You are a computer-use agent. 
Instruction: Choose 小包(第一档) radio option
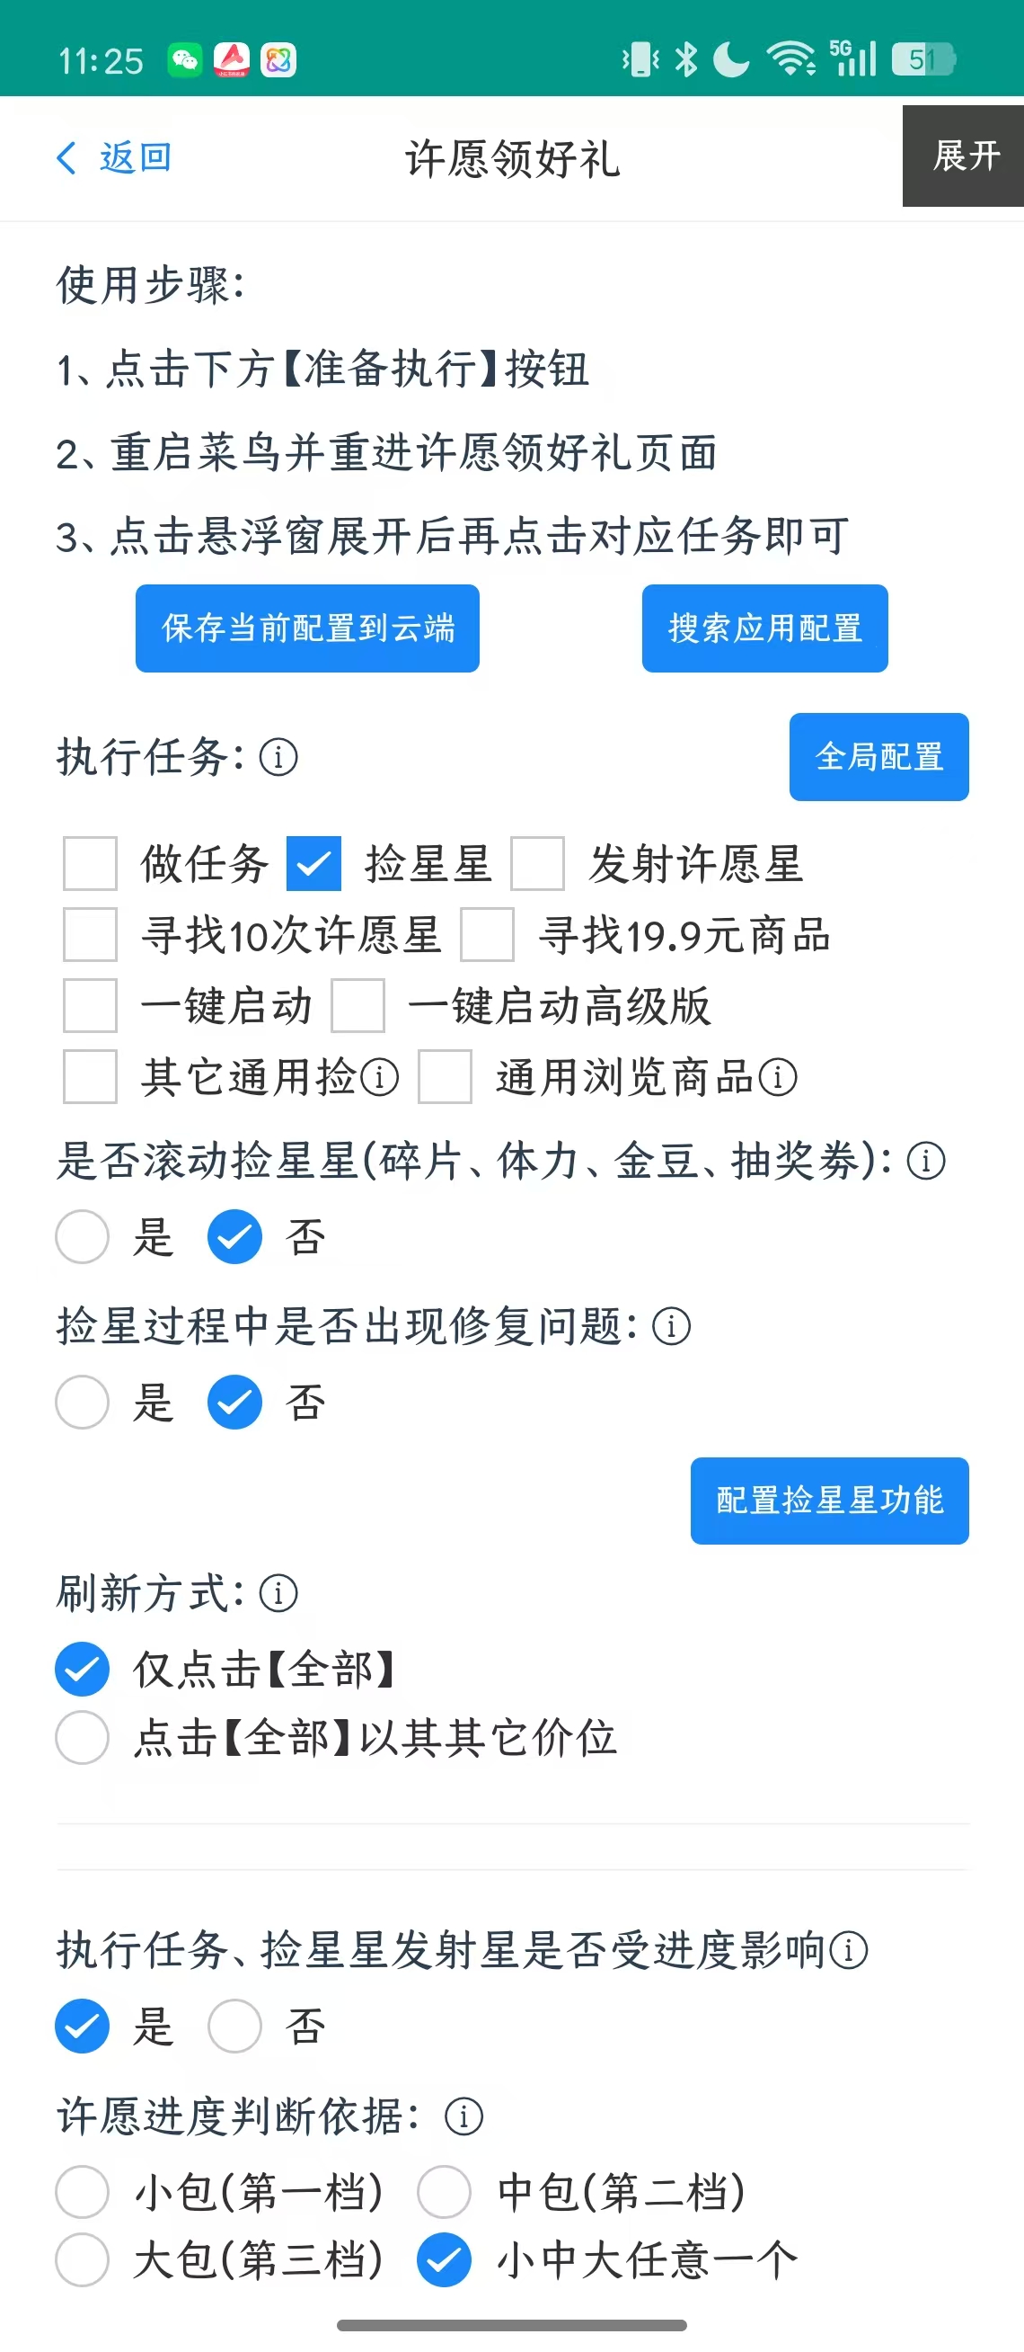click(x=83, y=2191)
